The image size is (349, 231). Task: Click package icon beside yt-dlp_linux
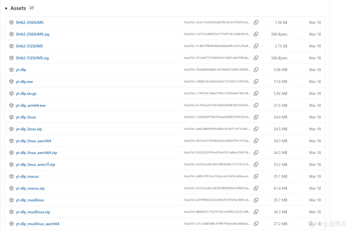click(x=12, y=117)
